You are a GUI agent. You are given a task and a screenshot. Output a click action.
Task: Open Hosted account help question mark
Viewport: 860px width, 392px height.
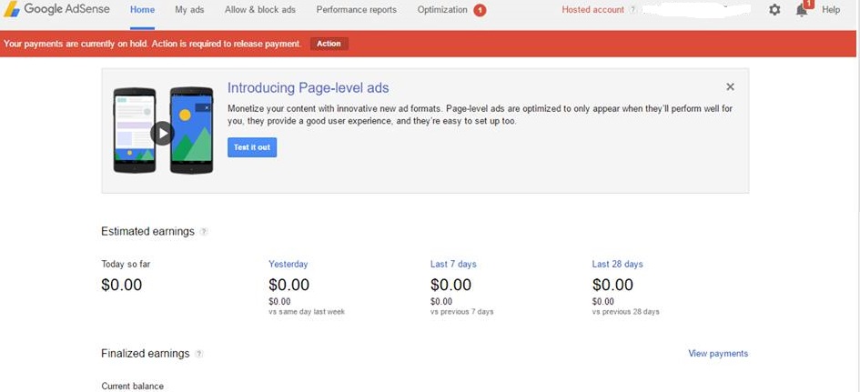click(632, 10)
